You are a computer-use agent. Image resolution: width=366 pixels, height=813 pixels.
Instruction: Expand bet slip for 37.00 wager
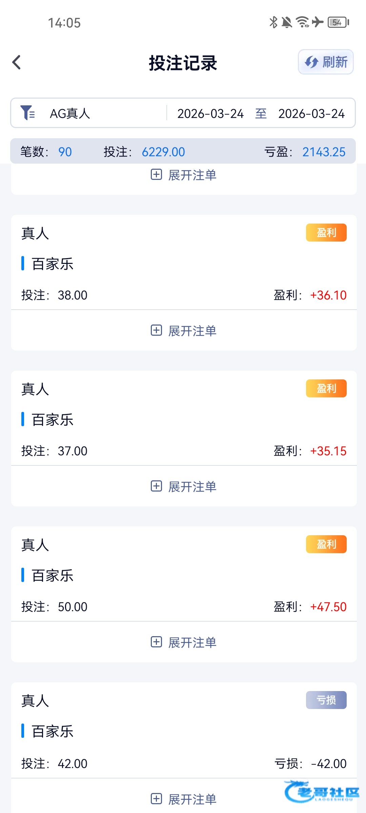pyautogui.click(x=183, y=486)
